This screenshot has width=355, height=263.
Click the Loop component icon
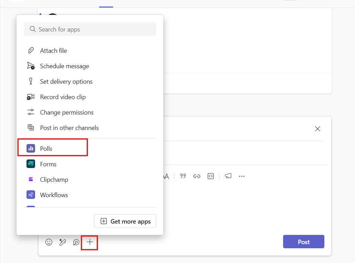[76, 242]
